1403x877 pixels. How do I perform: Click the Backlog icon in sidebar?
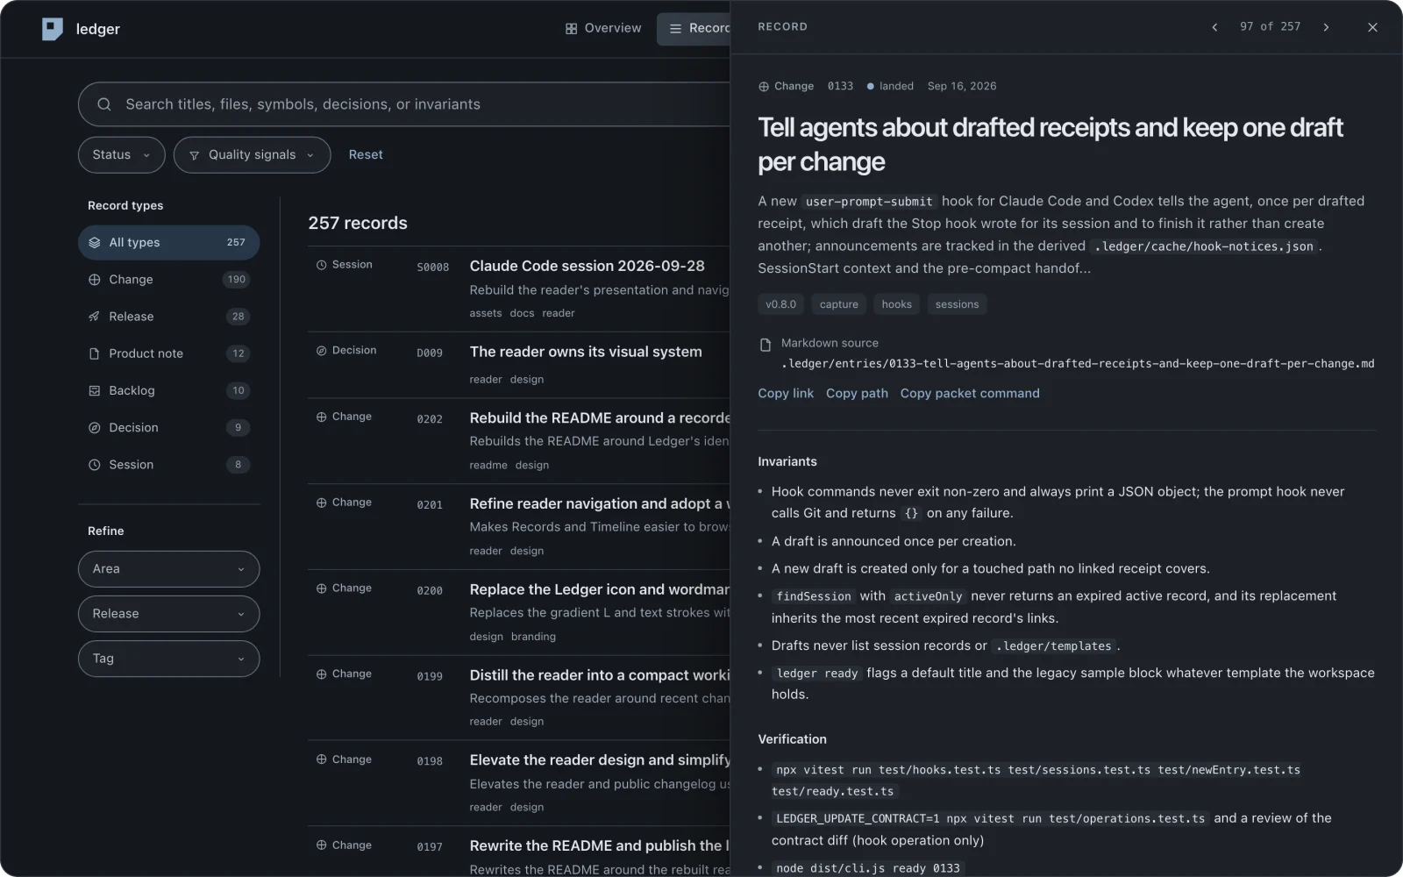95,390
